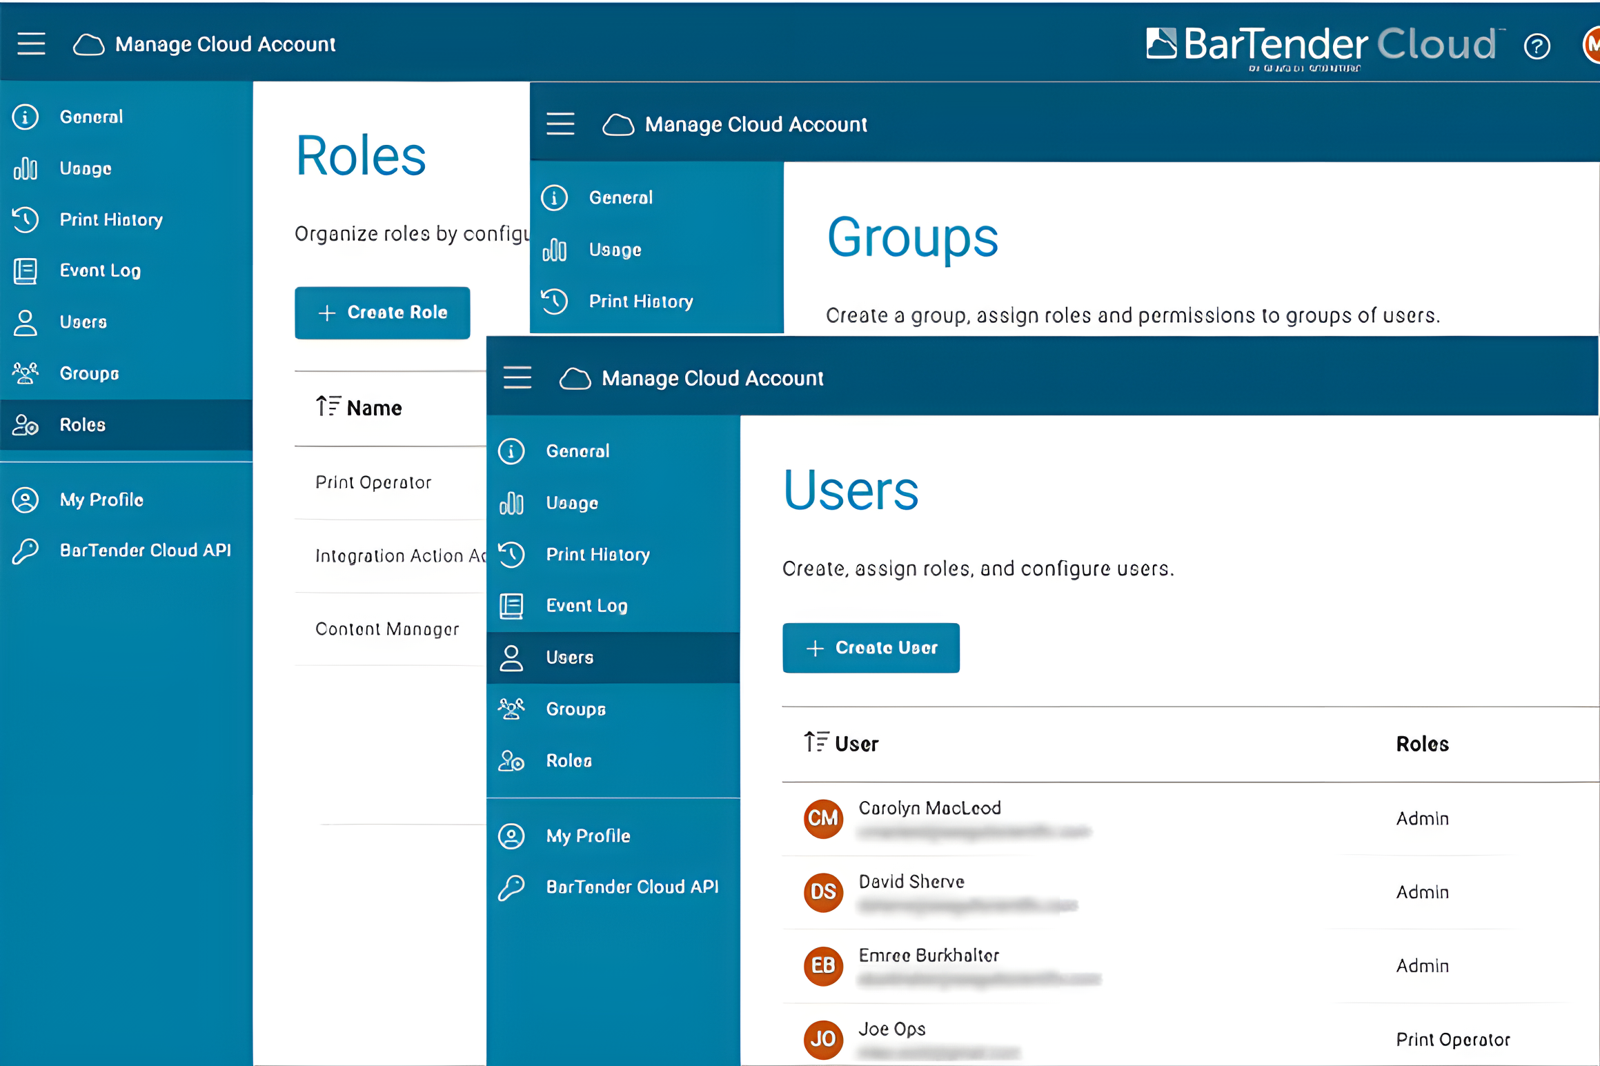Screen dimensions: 1600x1066
Task: Select the Groups icon in sidebar
Action: click(x=25, y=373)
